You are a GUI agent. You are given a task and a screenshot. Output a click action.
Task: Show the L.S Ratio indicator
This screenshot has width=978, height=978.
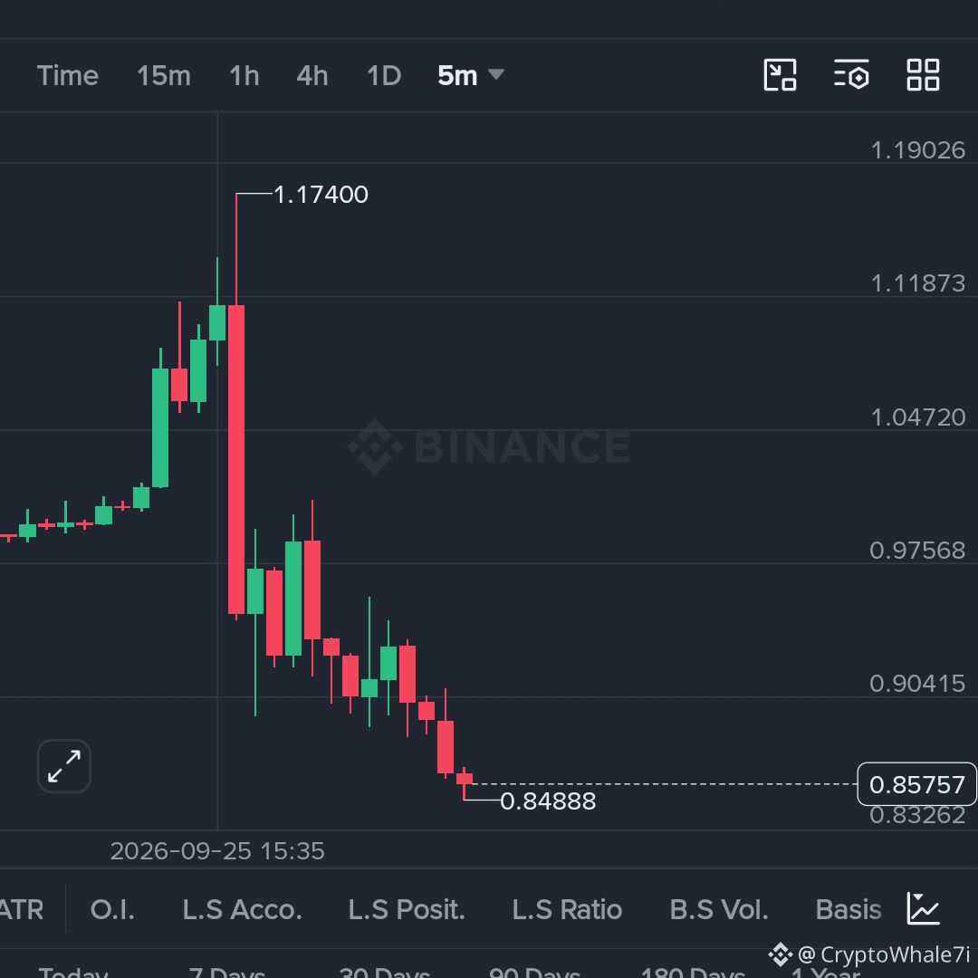pyautogui.click(x=567, y=909)
